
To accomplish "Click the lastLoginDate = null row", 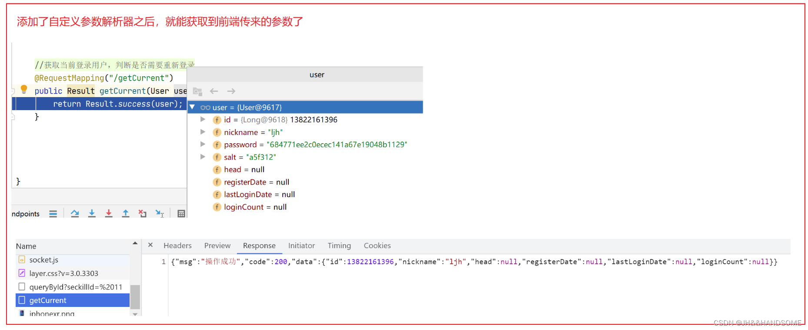I will (x=305, y=195).
